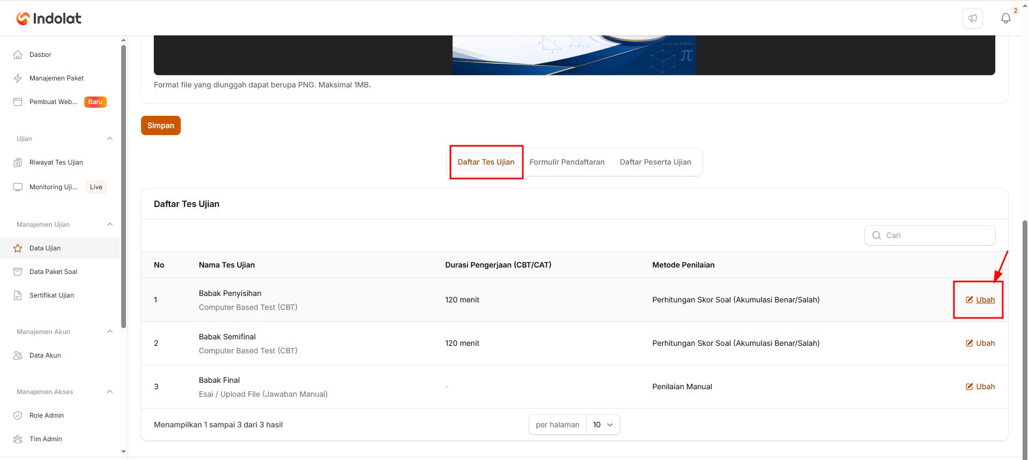The height and width of the screenshot is (460, 1029).
Task: Collapse the Ujian sidebar section
Action: 110,139
